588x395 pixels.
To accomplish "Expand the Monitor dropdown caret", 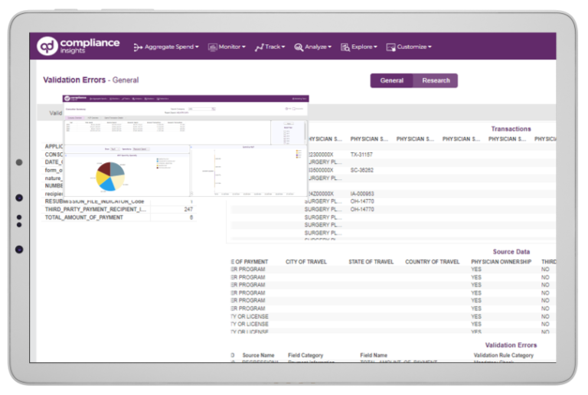I will 243,47.
